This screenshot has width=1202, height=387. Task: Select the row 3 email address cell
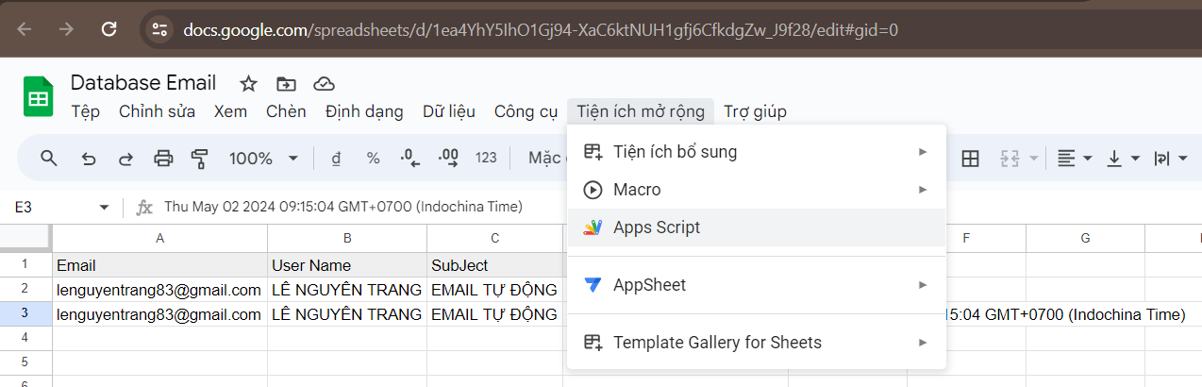(x=159, y=313)
